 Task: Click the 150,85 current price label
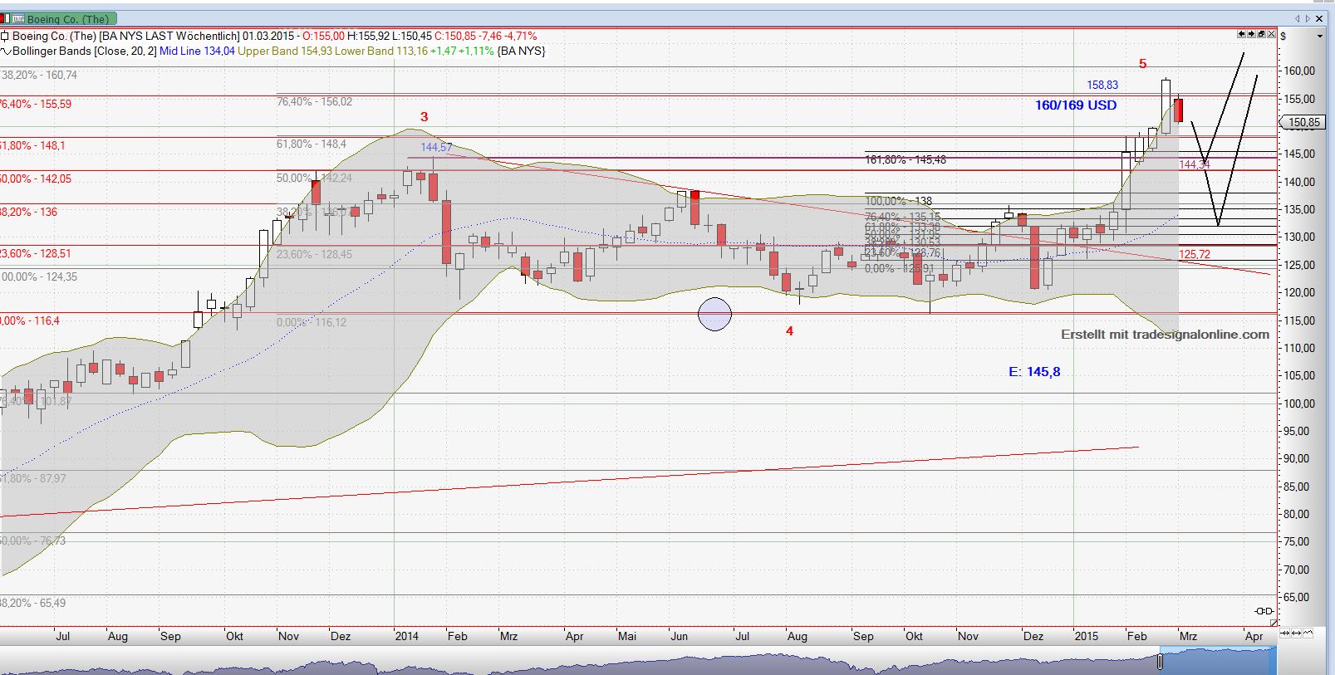coord(1303,123)
